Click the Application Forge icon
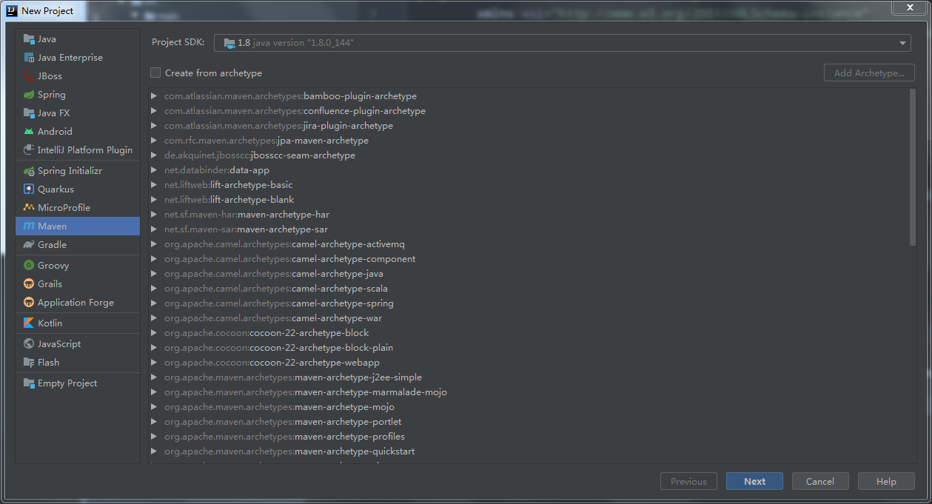932x504 pixels. [29, 303]
